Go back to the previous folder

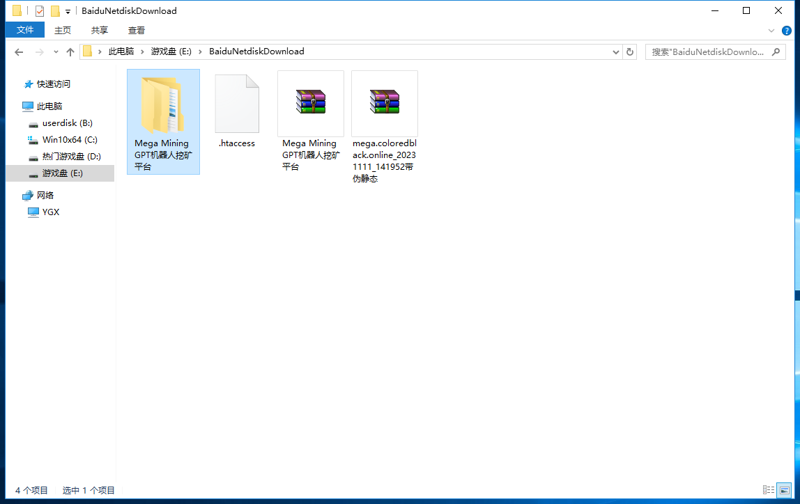pos(19,52)
